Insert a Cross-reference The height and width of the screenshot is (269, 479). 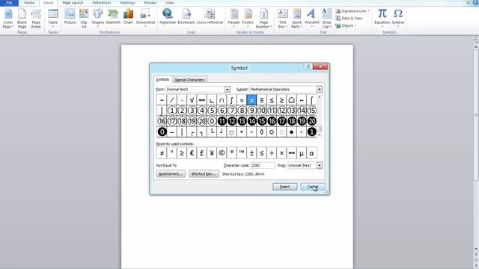[x=210, y=17]
